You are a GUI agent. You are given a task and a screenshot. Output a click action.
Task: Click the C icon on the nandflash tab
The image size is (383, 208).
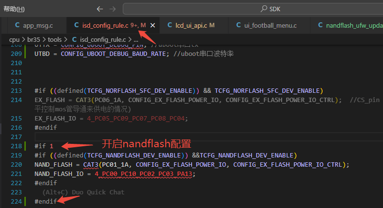coord(320,25)
